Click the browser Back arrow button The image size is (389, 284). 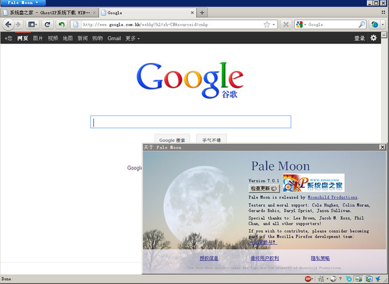pos(8,25)
